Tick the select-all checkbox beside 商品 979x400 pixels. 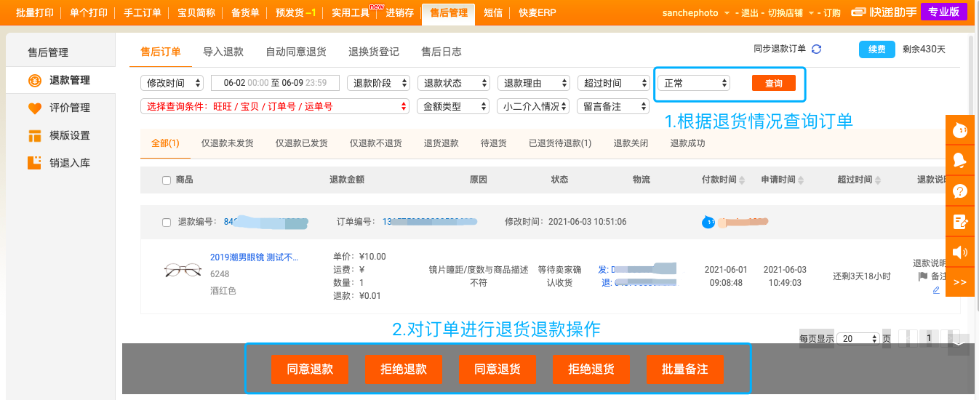[x=167, y=180]
